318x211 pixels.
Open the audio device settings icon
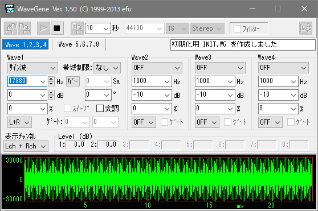pos(305,28)
